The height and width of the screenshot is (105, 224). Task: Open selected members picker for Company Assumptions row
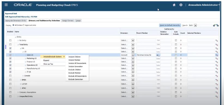(217, 93)
